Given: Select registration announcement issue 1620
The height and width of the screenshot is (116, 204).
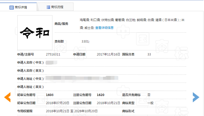Looking at the screenshot, I should (x=100, y=95).
